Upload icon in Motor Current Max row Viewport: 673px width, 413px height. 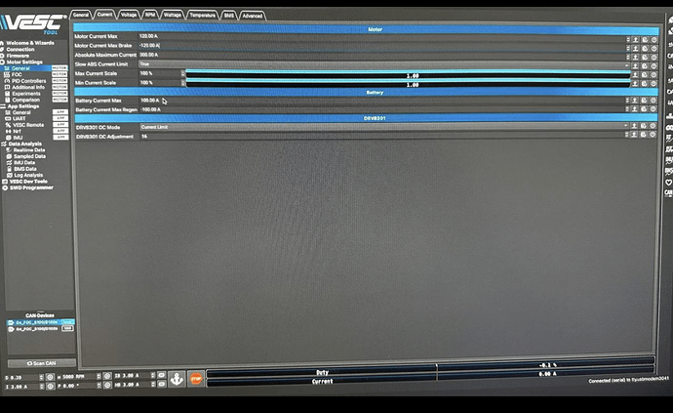click(636, 39)
